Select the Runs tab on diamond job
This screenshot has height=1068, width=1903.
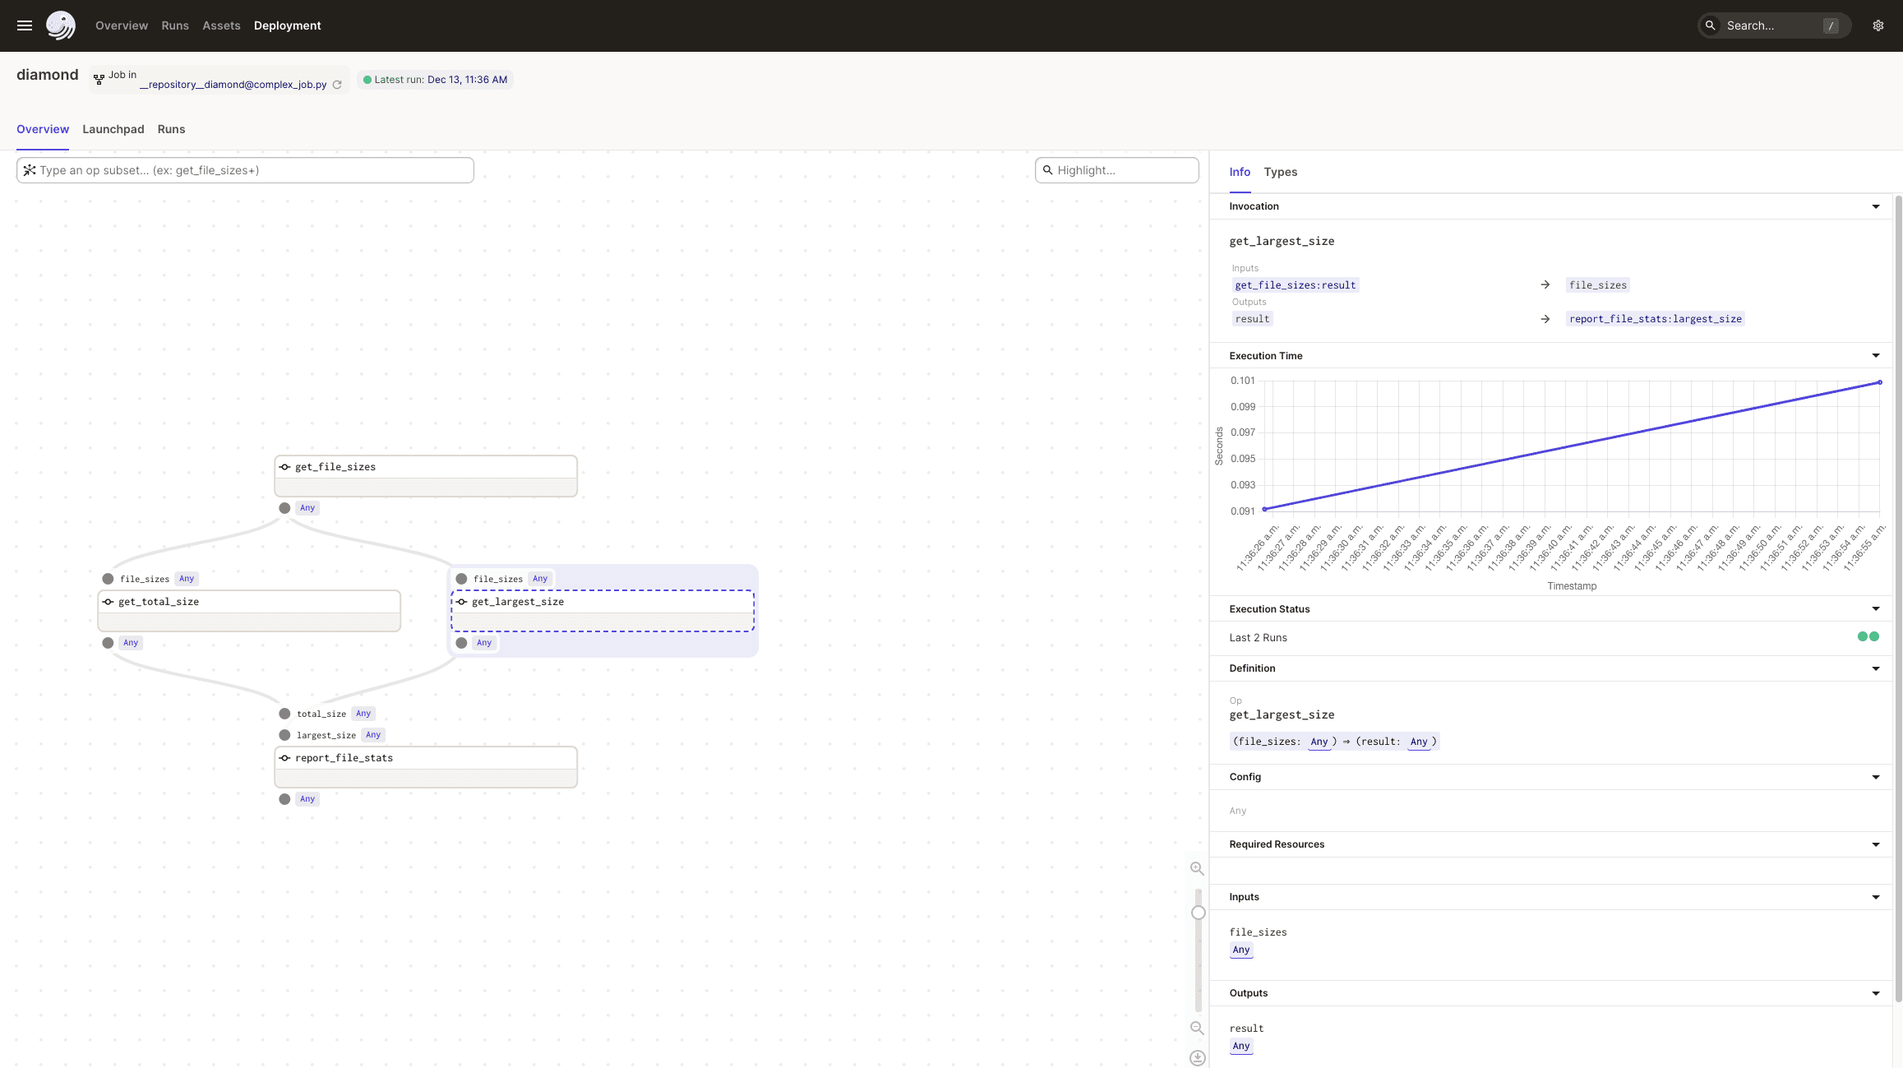point(171,128)
